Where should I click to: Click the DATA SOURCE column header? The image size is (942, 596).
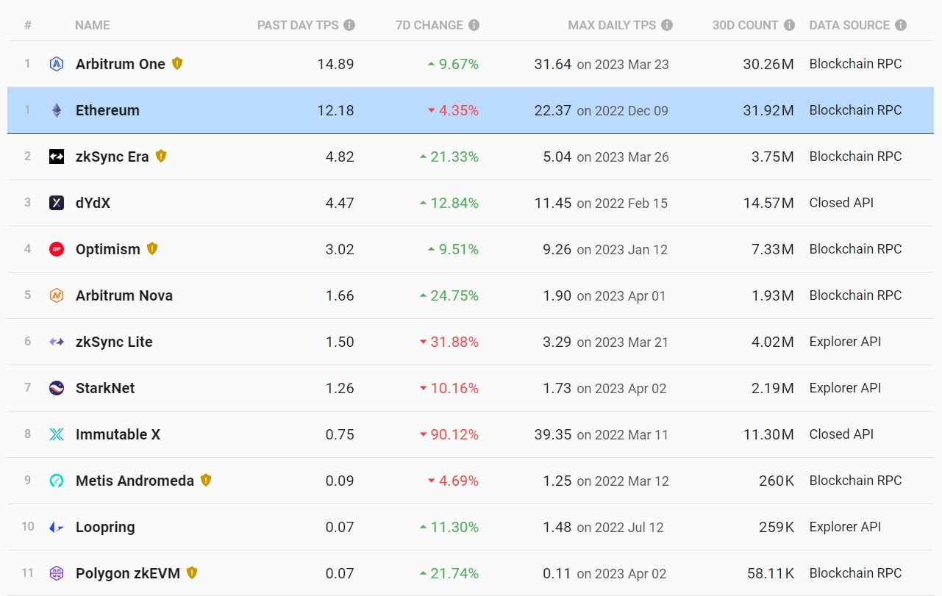pos(849,25)
